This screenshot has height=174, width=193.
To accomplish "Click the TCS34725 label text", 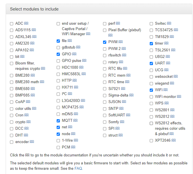I will pyautogui.click(x=164, y=30).
